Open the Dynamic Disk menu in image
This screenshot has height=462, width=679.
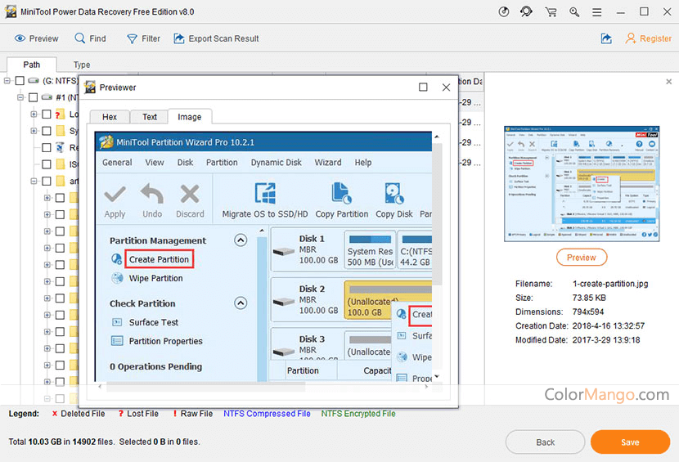pyautogui.click(x=276, y=163)
